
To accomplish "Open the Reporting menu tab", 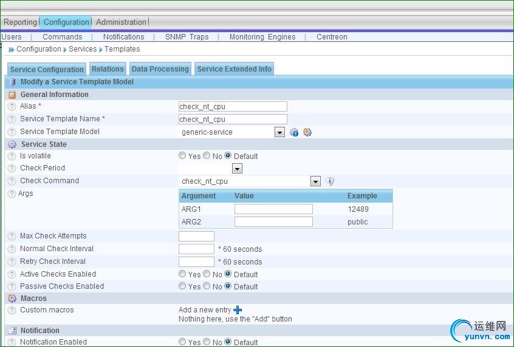I will point(20,22).
